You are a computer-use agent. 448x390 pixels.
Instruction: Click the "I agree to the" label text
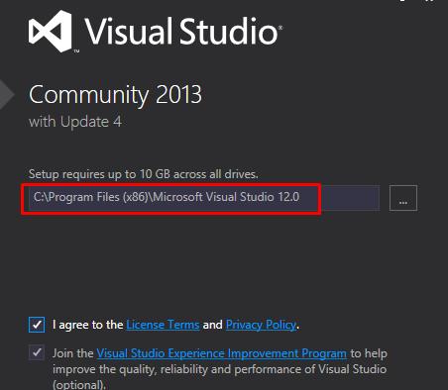[88, 325]
